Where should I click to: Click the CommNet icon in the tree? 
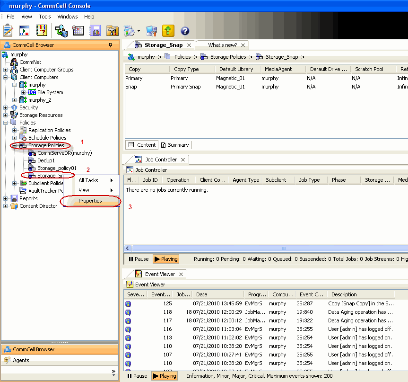point(14,62)
